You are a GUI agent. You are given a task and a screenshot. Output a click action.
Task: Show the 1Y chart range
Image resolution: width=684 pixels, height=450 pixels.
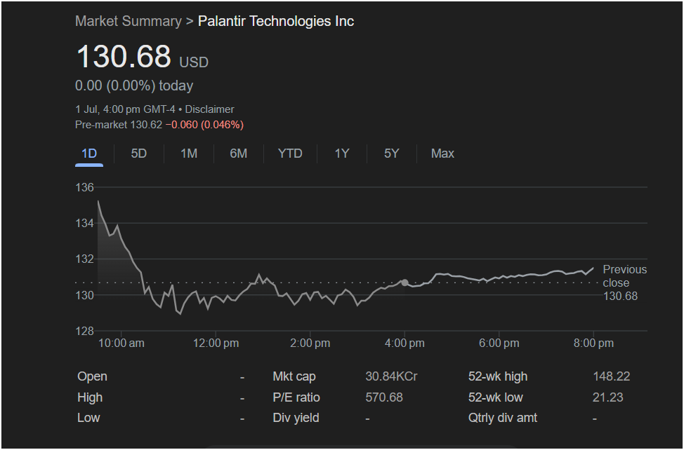[x=341, y=154]
